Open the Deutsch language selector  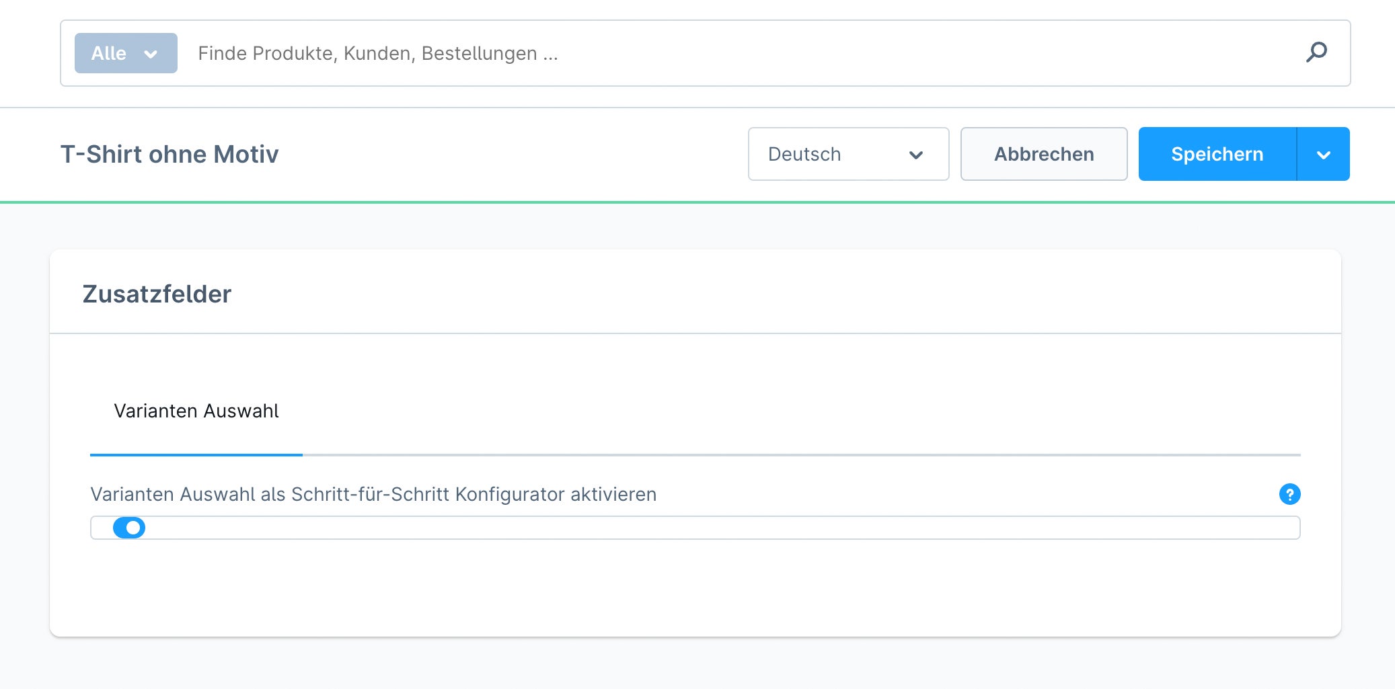coord(848,154)
